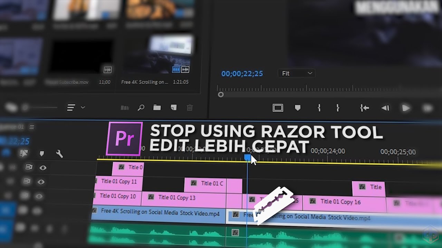Click fx badge on Title 01 C clip
The image size is (442, 248).
coord(194,183)
